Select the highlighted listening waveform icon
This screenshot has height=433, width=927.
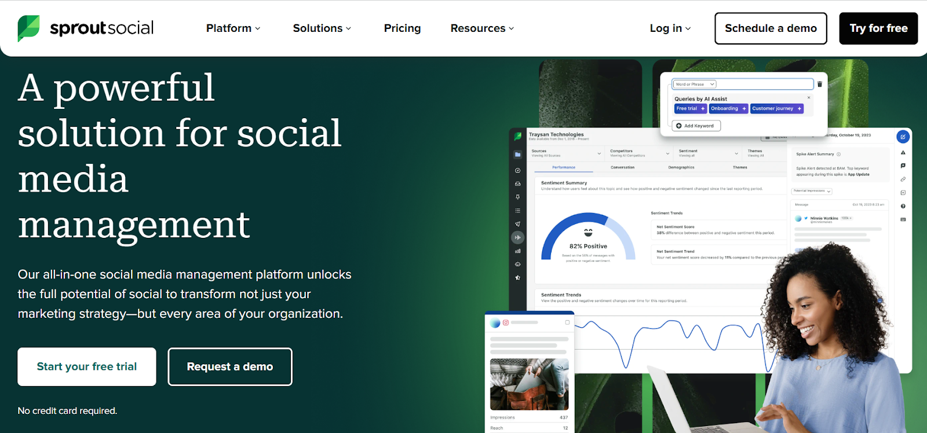point(518,237)
